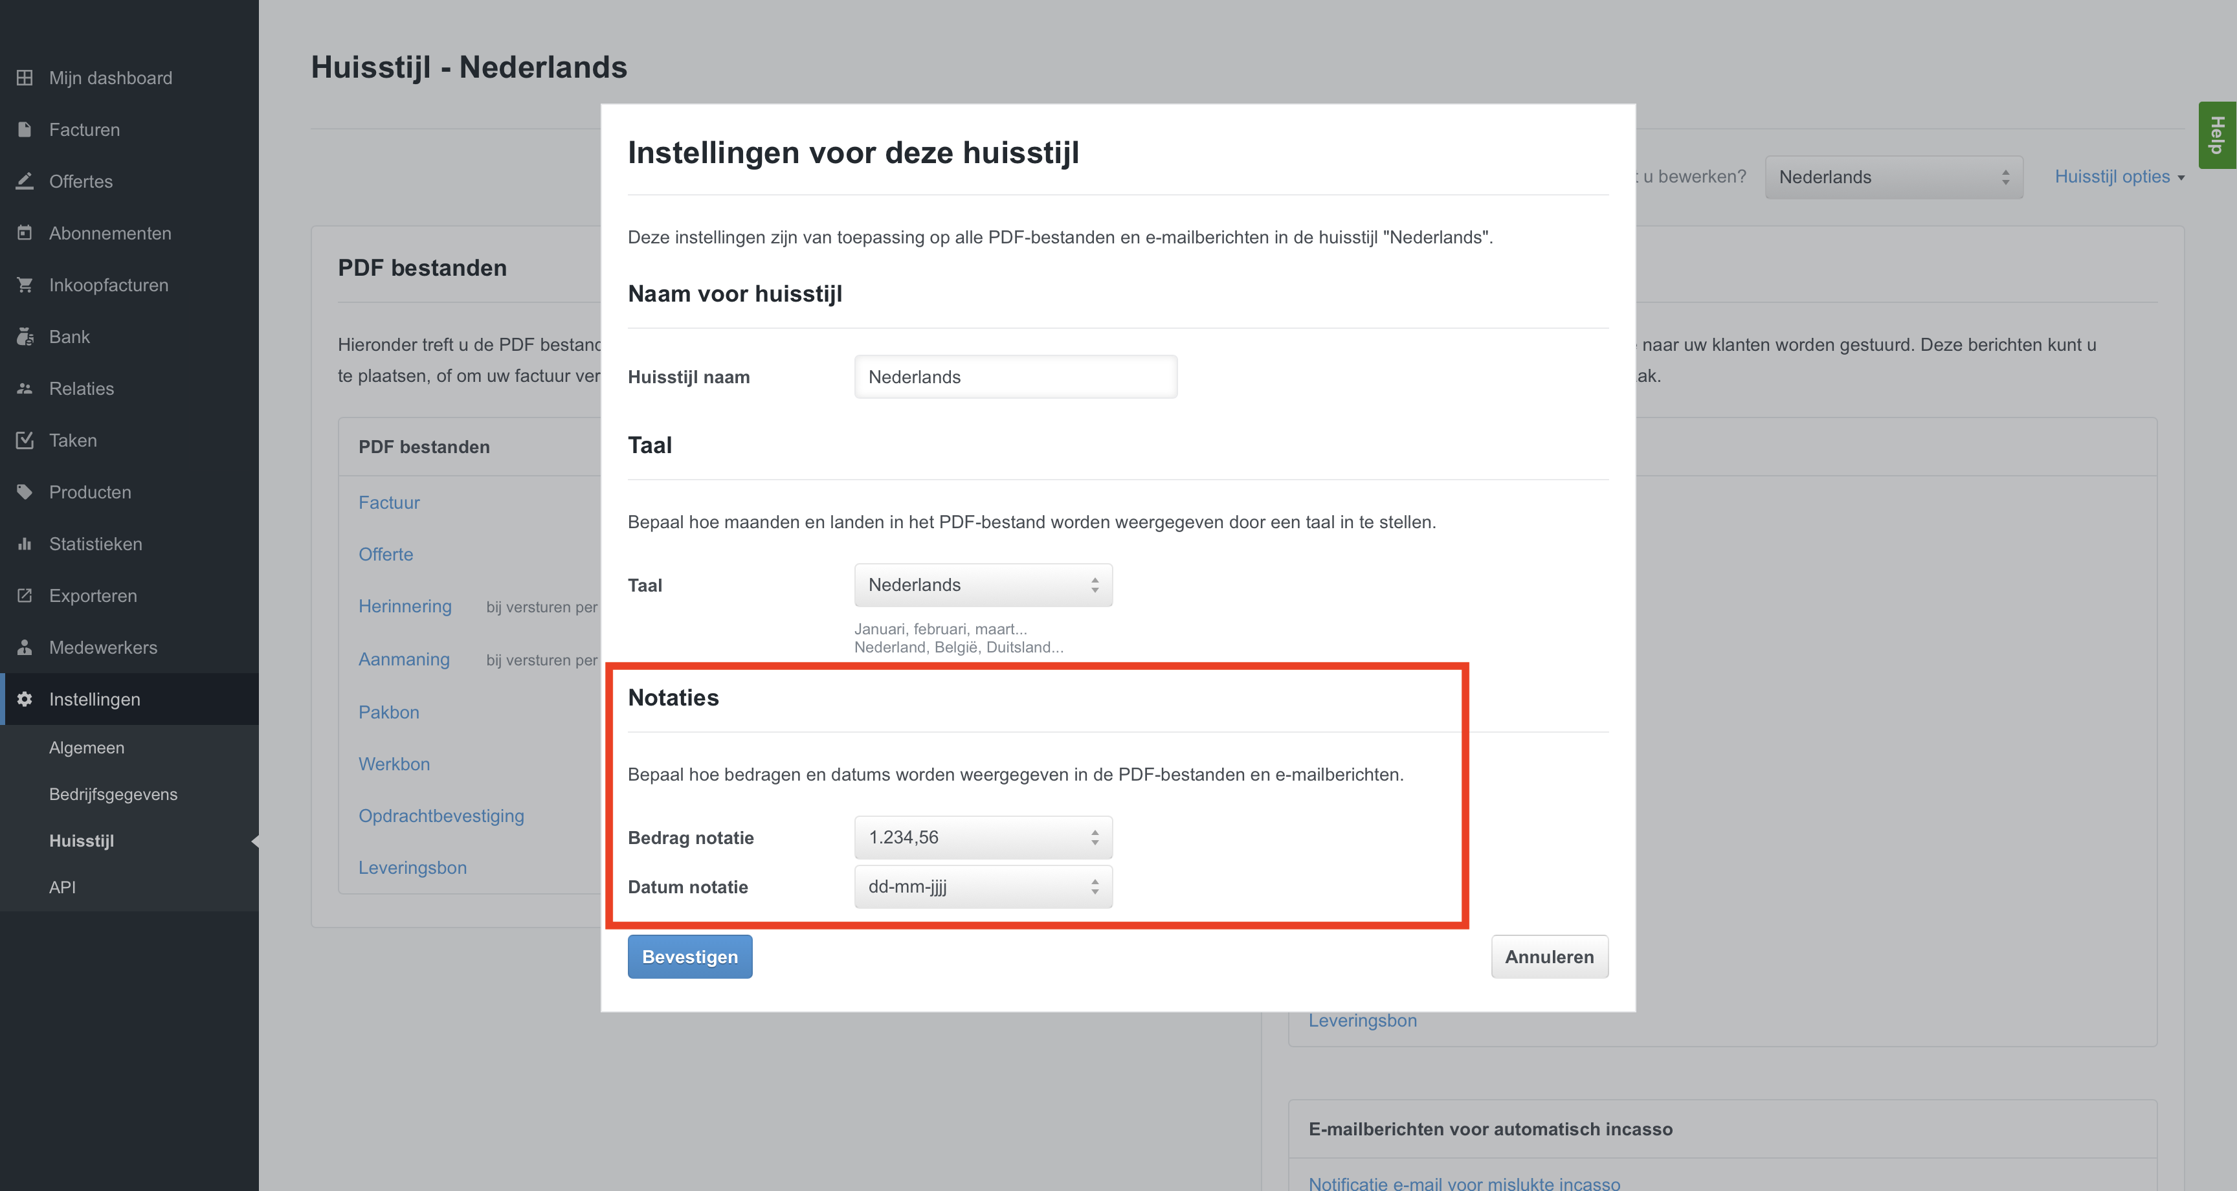Click the Facturen document icon
The width and height of the screenshot is (2237, 1191).
click(x=25, y=129)
